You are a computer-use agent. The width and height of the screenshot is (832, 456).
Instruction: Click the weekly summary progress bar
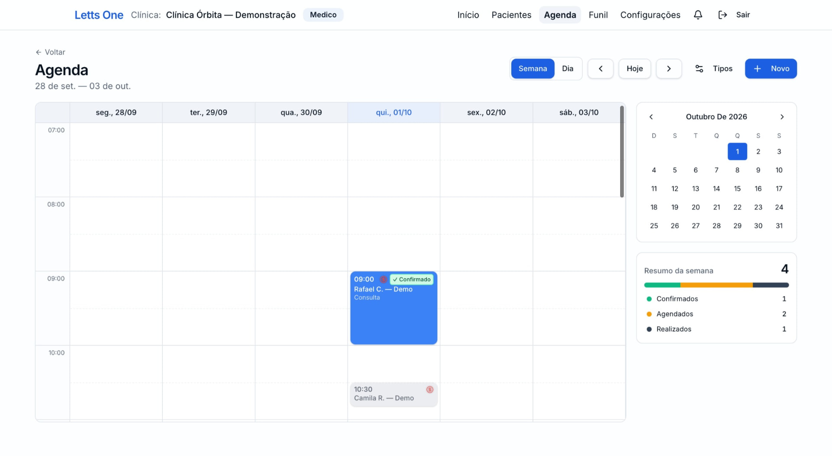[716, 285]
